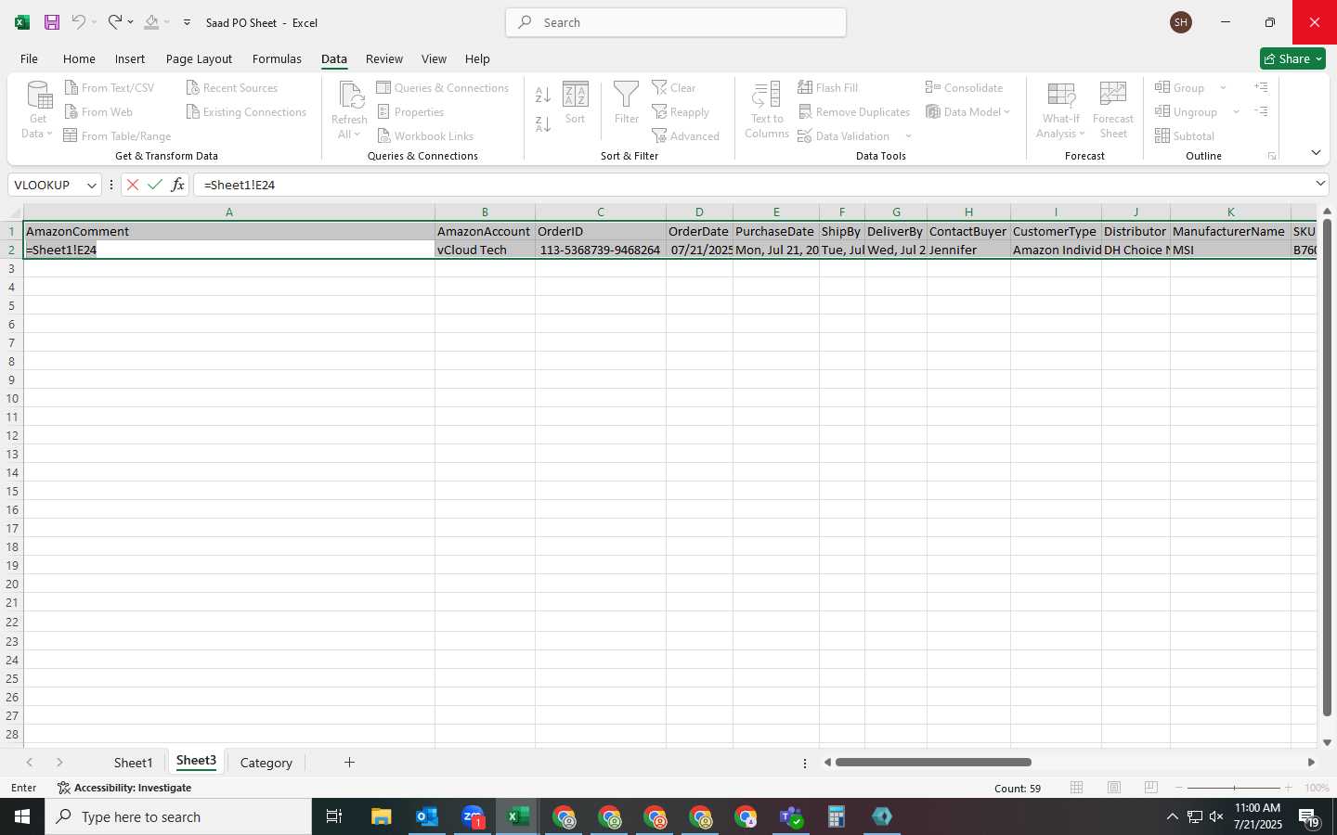Click Text to Columns
This screenshot has height=835, width=1337.
tap(767, 109)
